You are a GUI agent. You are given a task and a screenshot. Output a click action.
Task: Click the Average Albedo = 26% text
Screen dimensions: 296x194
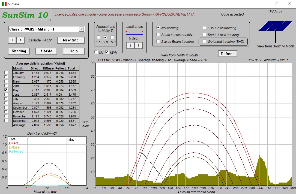(190, 60)
